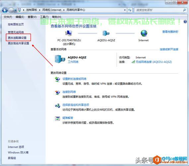The image size is (189, 166).
Task: Click the 连接到网络 icon
Action: [57, 93]
